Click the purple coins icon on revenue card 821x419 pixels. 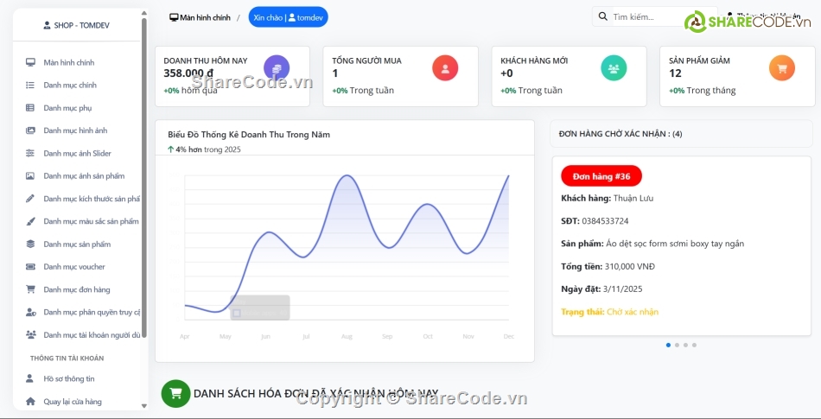point(277,68)
